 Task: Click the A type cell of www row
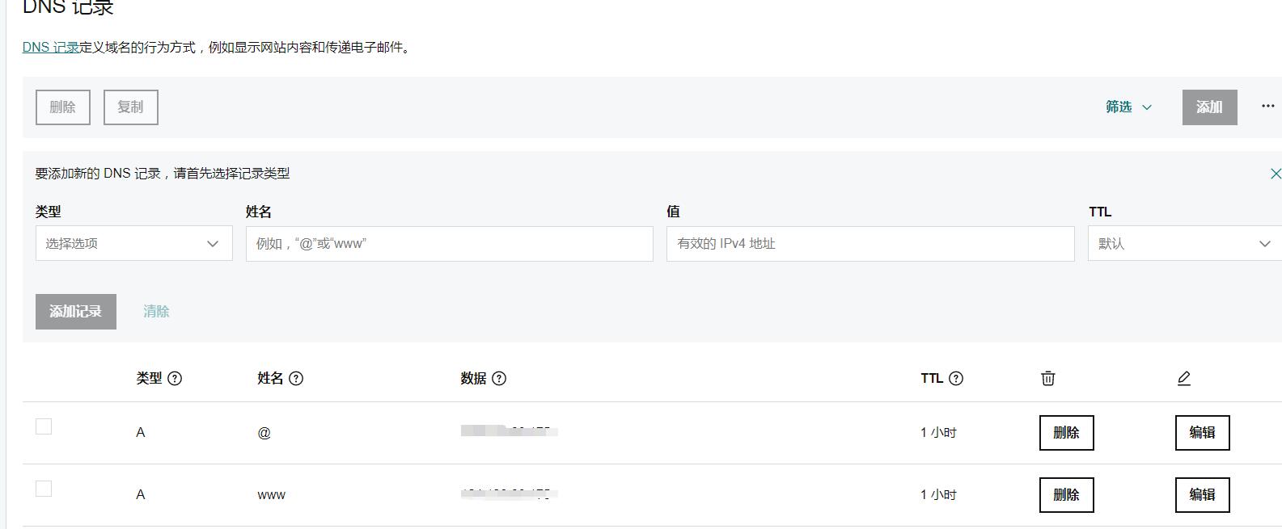tap(141, 495)
